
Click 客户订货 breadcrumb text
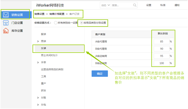coord(74,14)
